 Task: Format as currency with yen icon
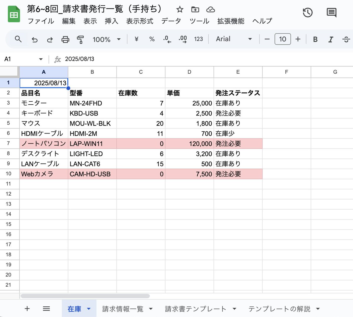click(x=136, y=39)
